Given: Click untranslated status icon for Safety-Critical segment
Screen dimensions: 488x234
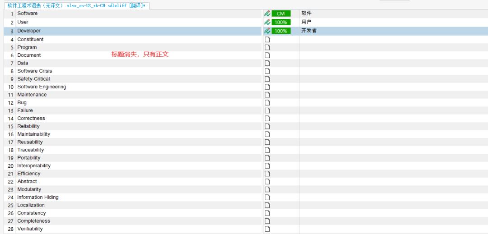Looking at the screenshot, I should pos(267,79).
